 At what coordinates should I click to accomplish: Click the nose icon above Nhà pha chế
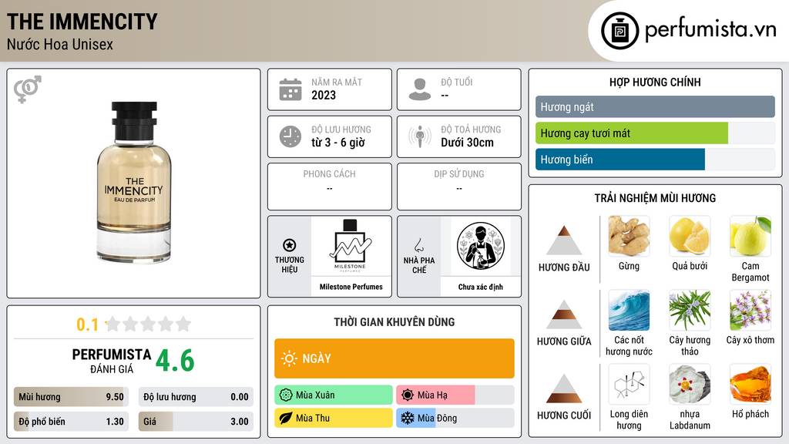coord(418,245)
